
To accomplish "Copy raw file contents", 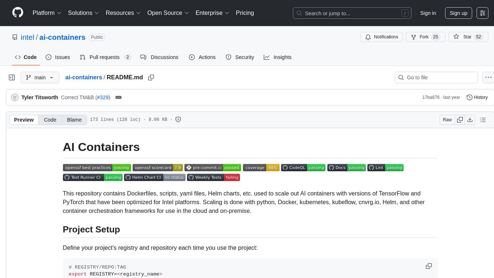I will (460, 120).
